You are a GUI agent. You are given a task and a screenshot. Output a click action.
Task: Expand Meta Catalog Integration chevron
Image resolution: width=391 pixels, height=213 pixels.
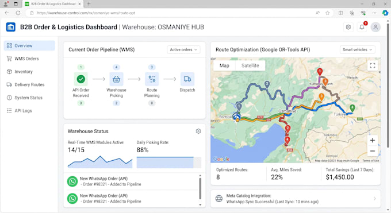(x=374, y=199)
